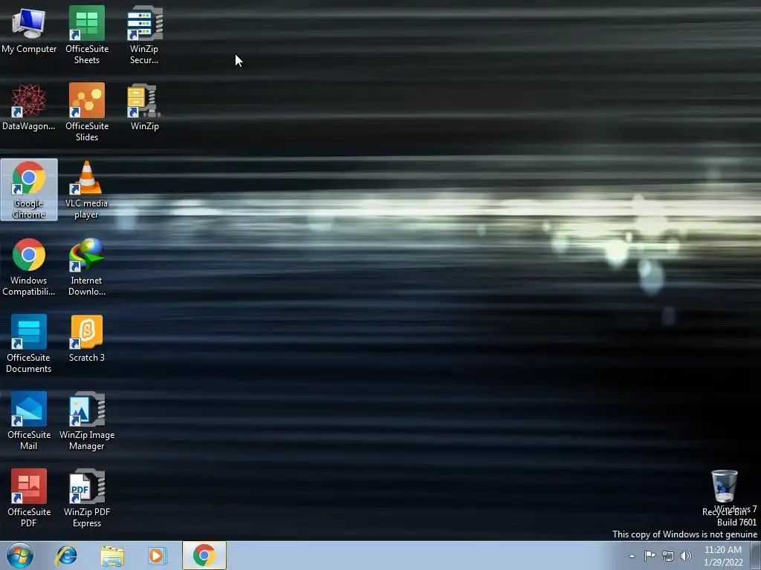Select the My Computer desktop icon
Screen dimensions: 761x570
coord(29,30)
